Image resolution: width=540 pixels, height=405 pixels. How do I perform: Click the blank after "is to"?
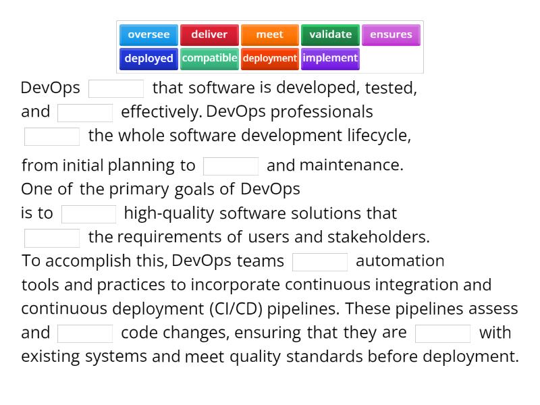pos(89,213)
